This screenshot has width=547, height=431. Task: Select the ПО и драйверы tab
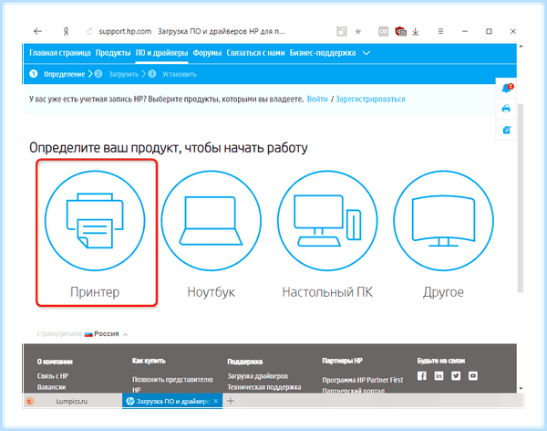click(x=161, y=53)
